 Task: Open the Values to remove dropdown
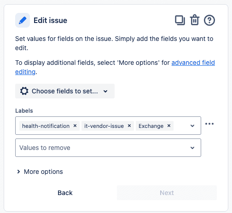tap(108, 148)
